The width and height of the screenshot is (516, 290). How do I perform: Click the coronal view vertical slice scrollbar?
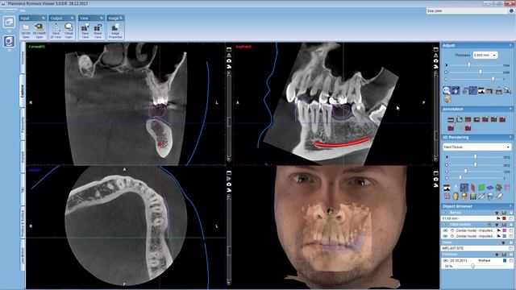(229, 116)
